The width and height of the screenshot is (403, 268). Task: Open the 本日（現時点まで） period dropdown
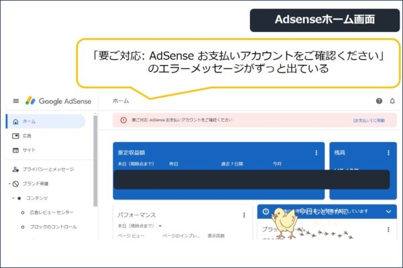(x=140, y=226)
